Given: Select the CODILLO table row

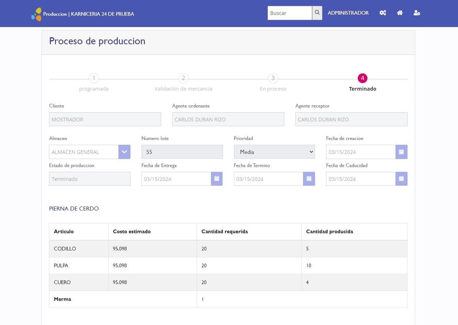Looking at the screenshot, I should point(228,249).
